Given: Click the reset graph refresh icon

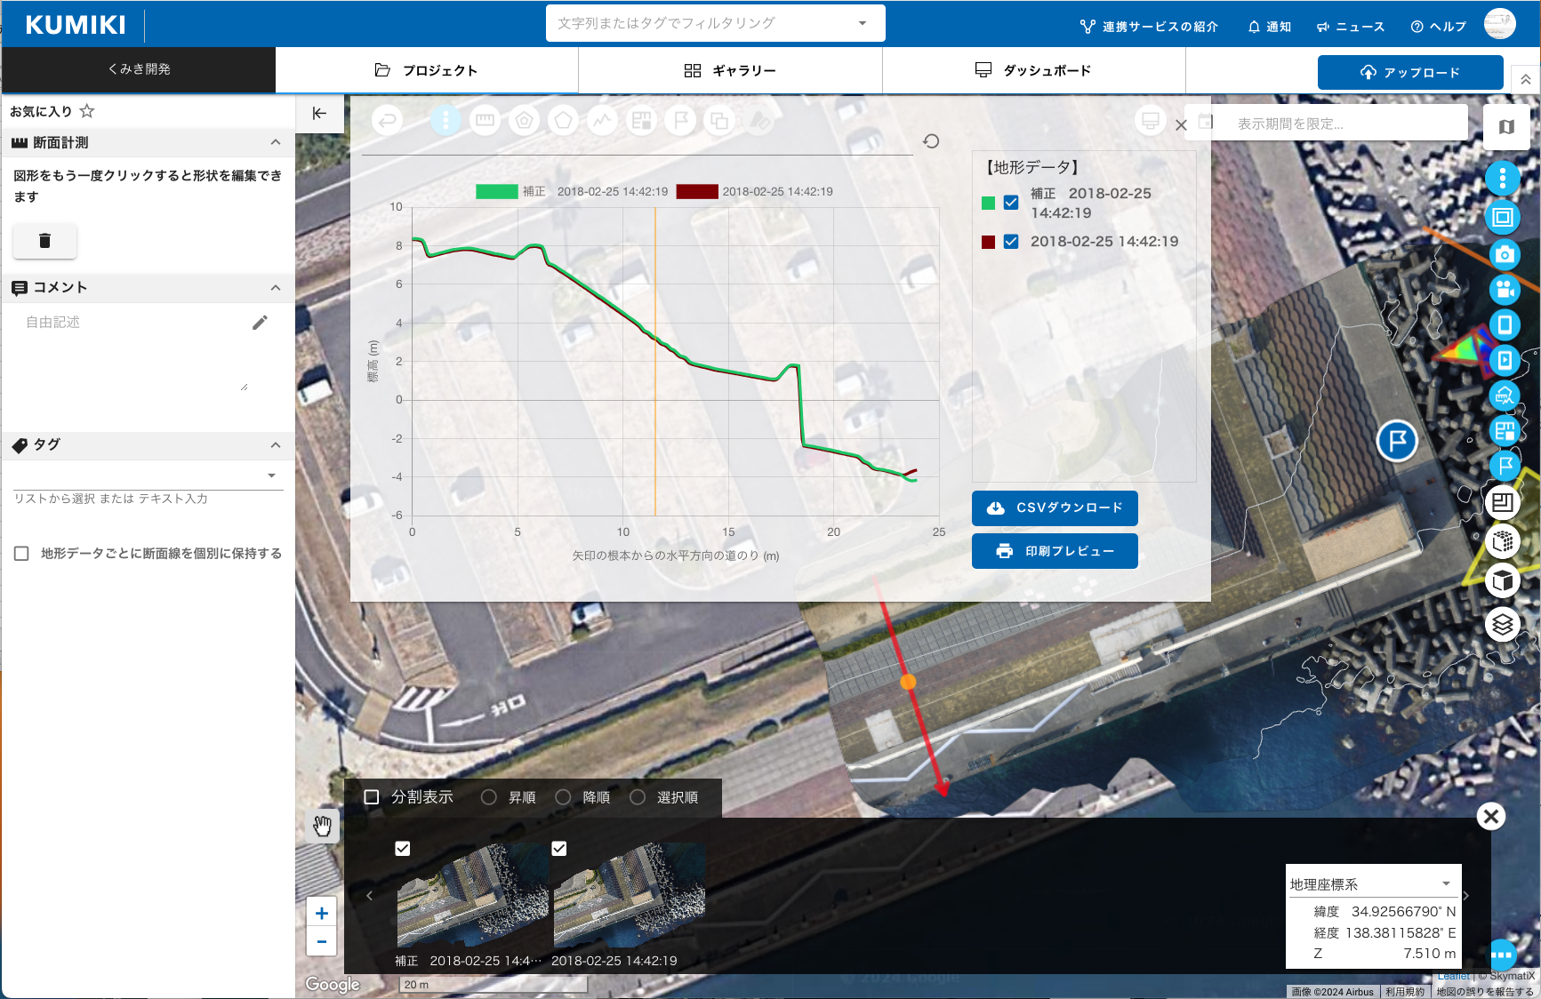Looking at the screenshot, I should point(931,141).
